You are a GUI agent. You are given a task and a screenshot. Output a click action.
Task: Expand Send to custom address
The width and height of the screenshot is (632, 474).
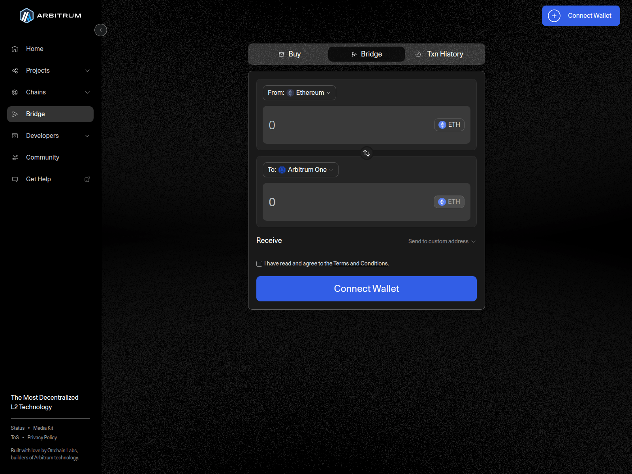pyautogui.click(x=442, y=241)
